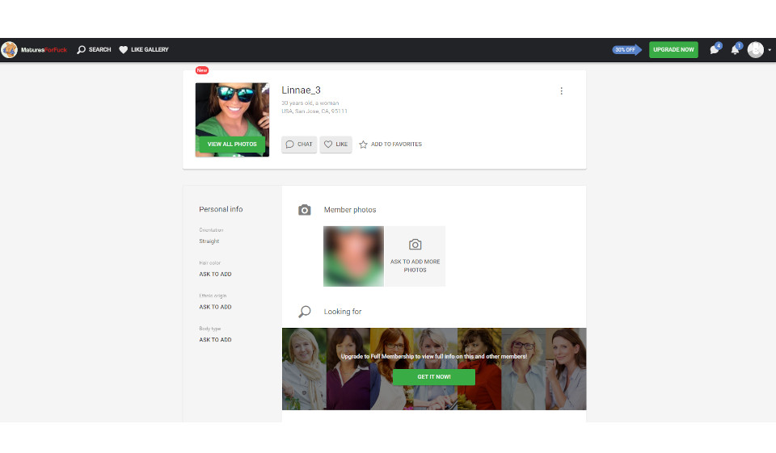Screen dimensions: 776x453
Task: Click Ask to Add under Hair color
Action: (x=215, y=275)
